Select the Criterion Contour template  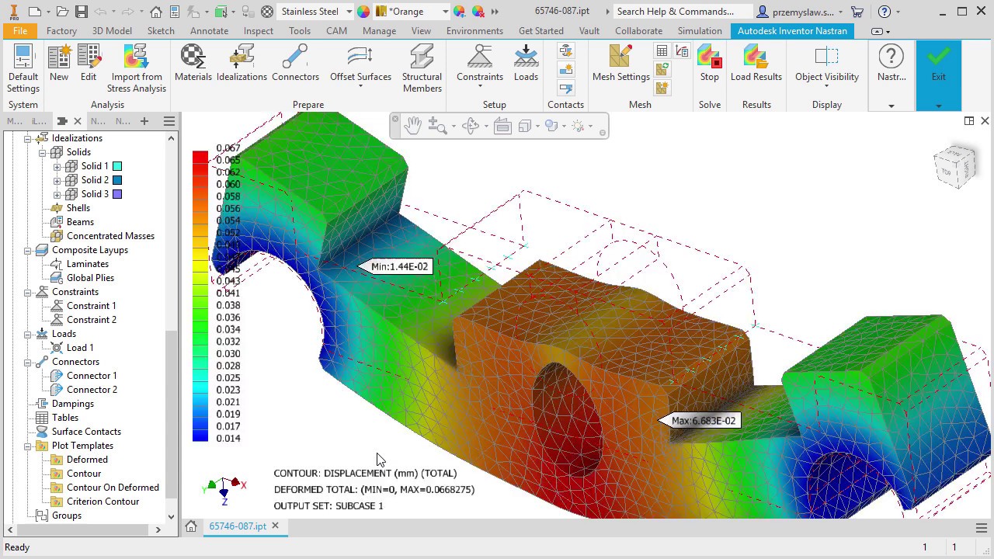tap(103, 502)
